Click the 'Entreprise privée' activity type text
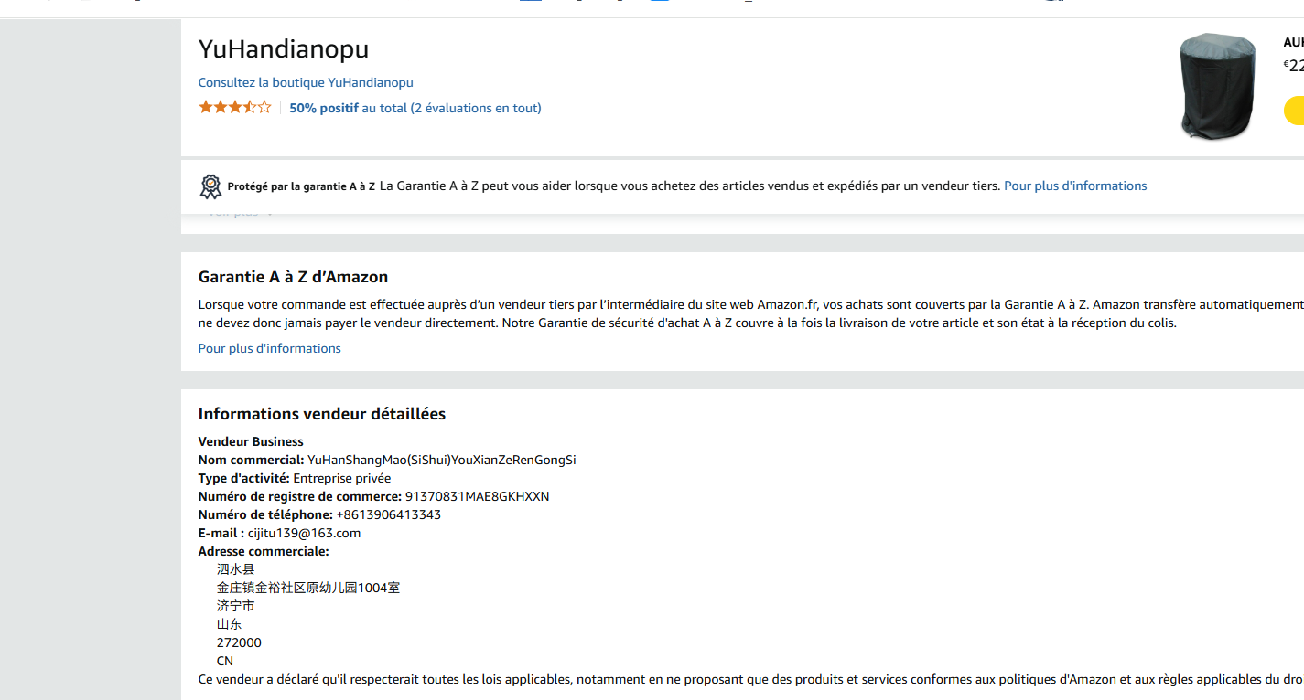1304x700 pixels. (341, 478)
